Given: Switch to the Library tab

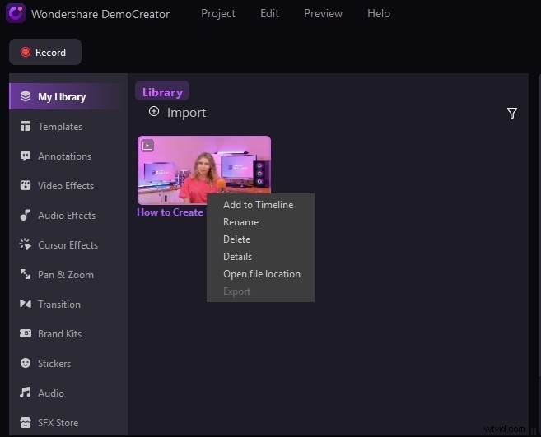Looking at the screenshot, I should (x=162, y=92).
